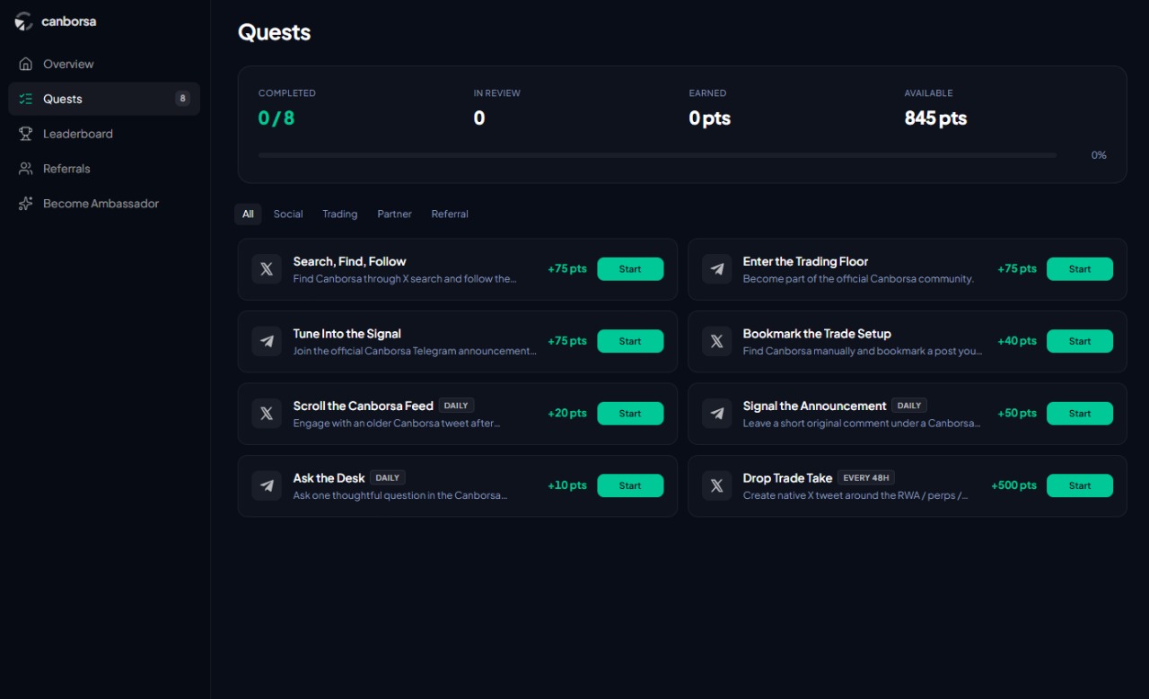
Task: Open Quests in the sidebar
Action: [104, 99]
